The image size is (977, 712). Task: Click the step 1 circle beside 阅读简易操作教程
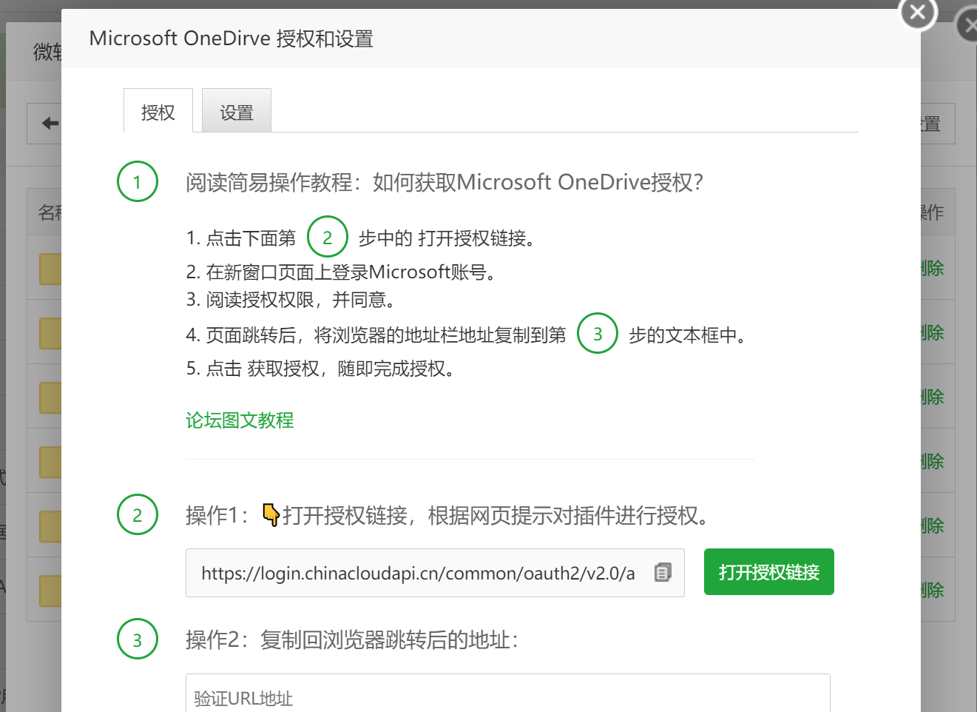138,181
